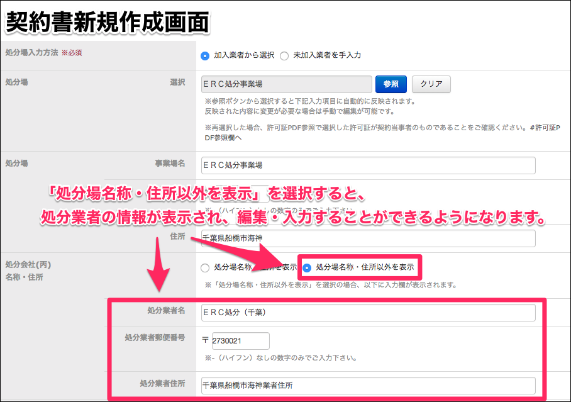571x402 pixels.
Task: Click the 処分会社(丙) 名称・住所 label
Action: click(x=26, y=270)
